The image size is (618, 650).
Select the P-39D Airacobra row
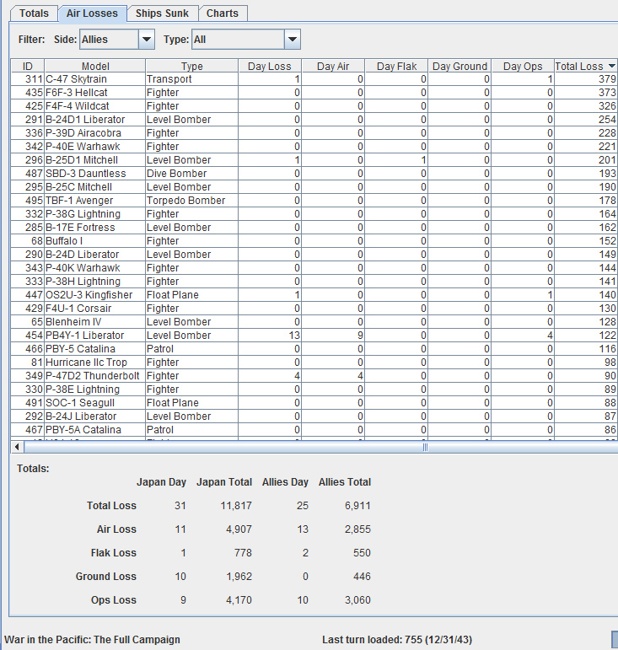tap(314, 133)
